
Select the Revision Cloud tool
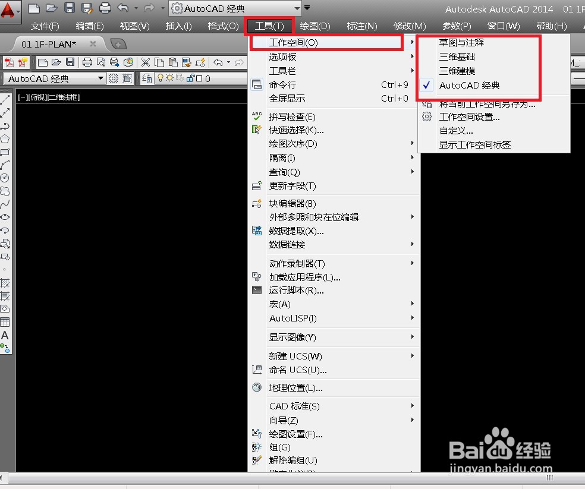[5, 191]
